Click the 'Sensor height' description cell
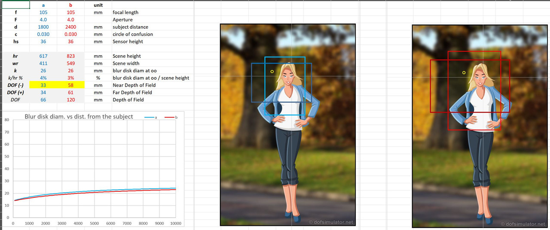 coord(128,42)
